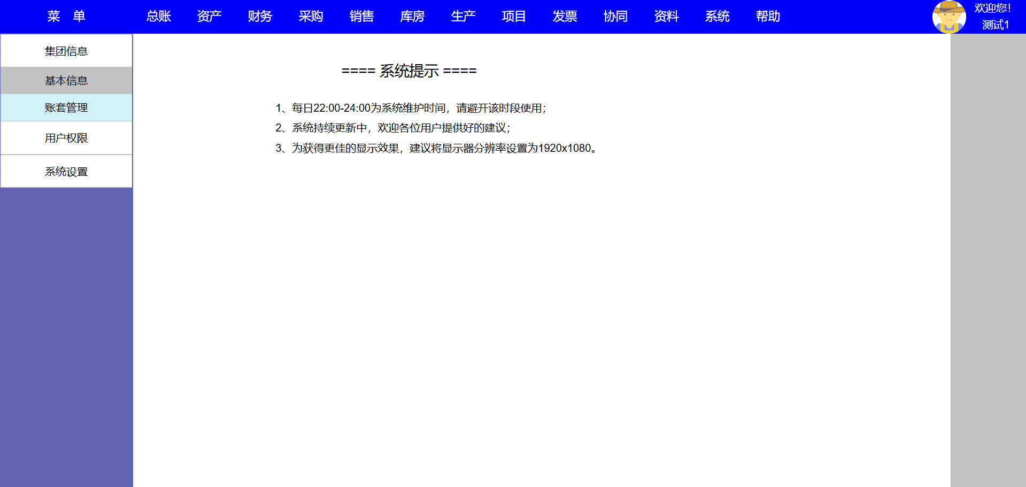Click the 库房 menu item

(413, 17)
